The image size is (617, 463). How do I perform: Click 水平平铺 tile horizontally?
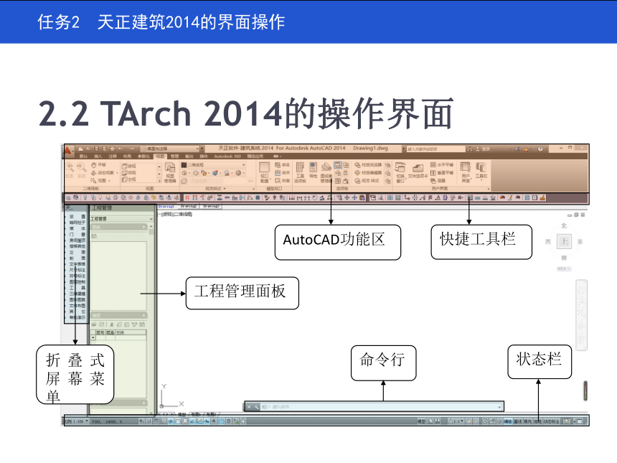[x=442, y=165]
